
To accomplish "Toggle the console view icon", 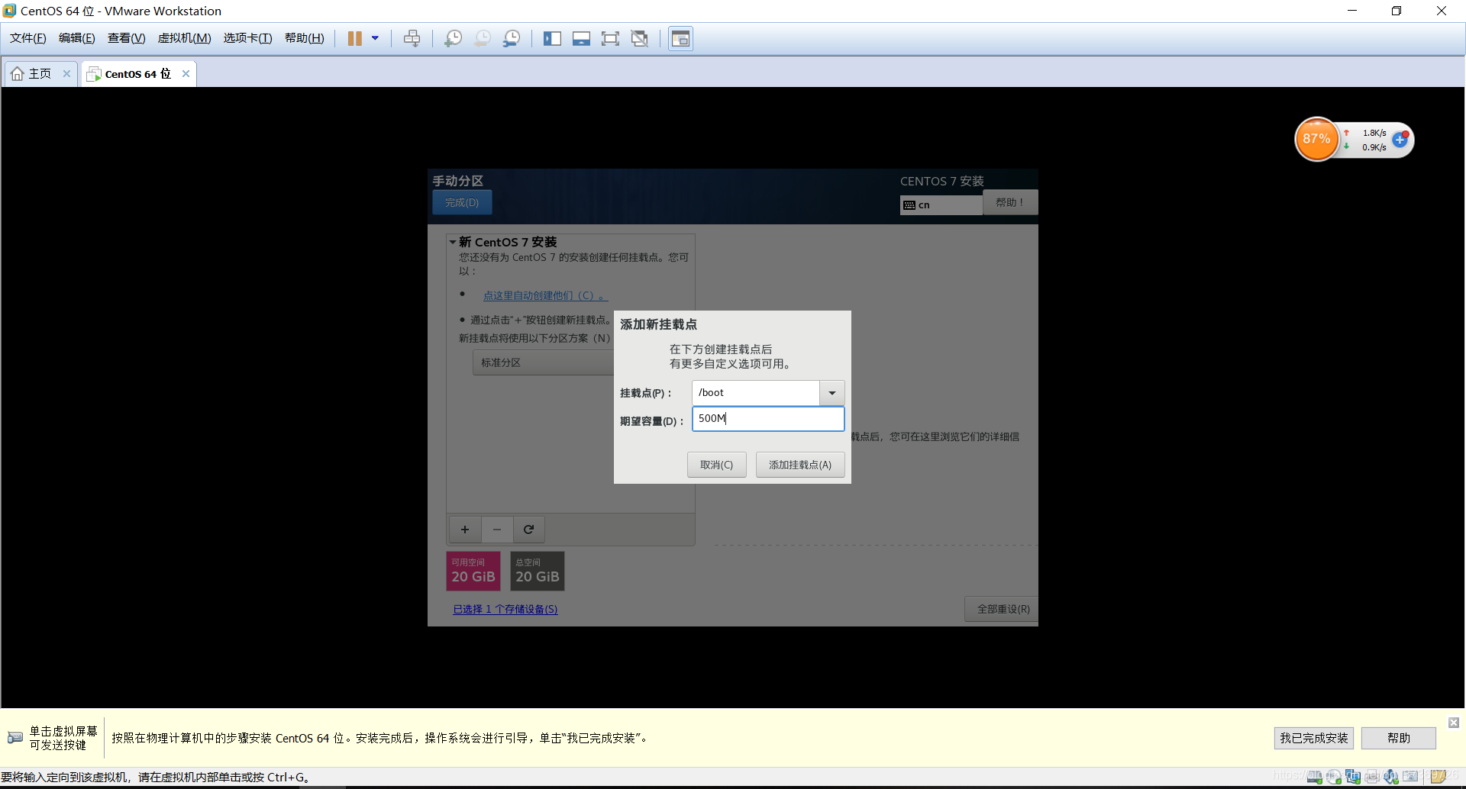I will click(680, 38).
